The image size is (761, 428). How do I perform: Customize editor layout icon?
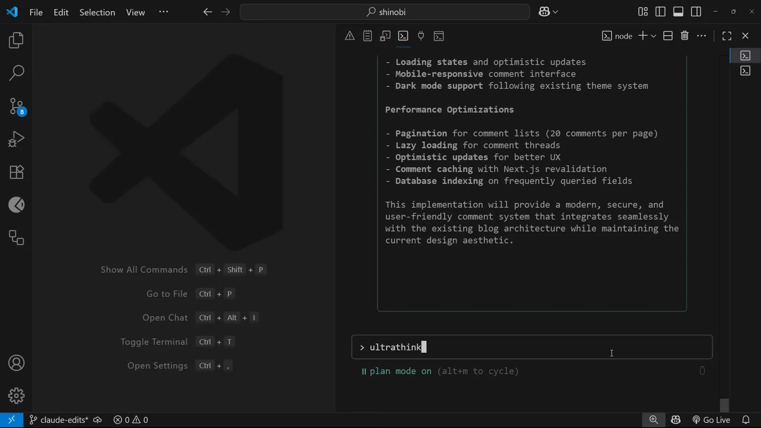[643, 12]
